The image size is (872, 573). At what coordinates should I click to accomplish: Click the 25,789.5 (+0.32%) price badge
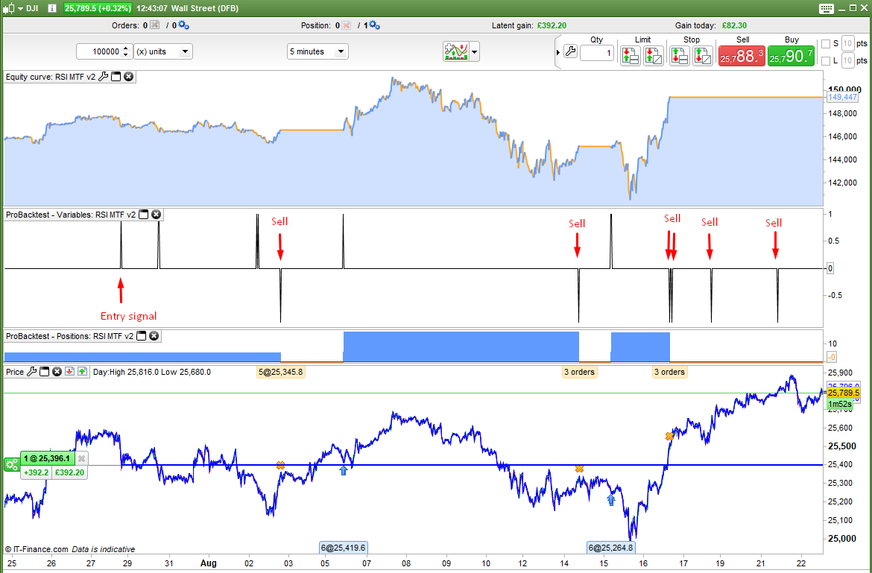(98, 8)
